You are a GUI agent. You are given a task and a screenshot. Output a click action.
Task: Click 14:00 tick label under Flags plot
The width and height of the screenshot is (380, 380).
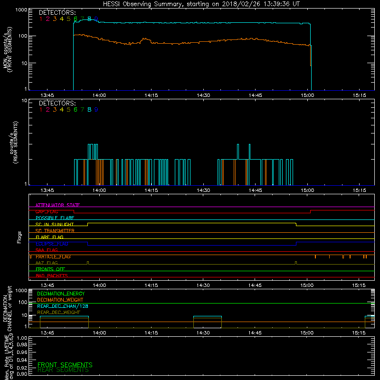99,285
